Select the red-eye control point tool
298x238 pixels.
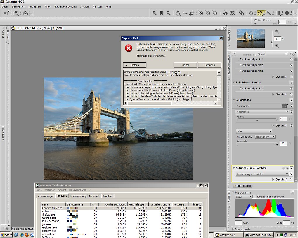click(x=232, y=13)
